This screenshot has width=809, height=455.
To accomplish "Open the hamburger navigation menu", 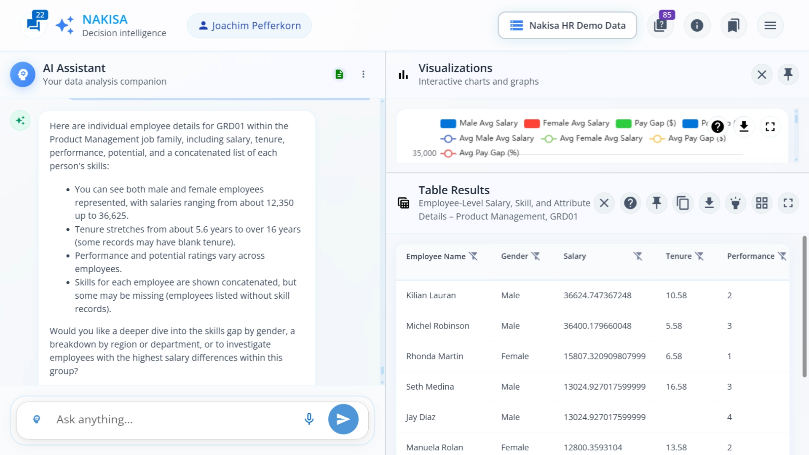I will (x=770, y=25).
